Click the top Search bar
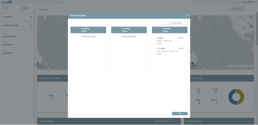Screen dimensions: 258x125 125,2
